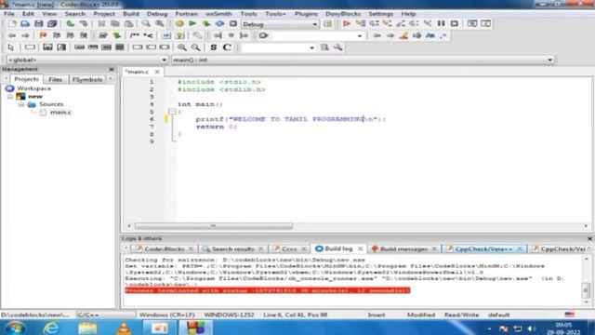
Task: Click the C comment toolbar button
Action: click(227, 47)
